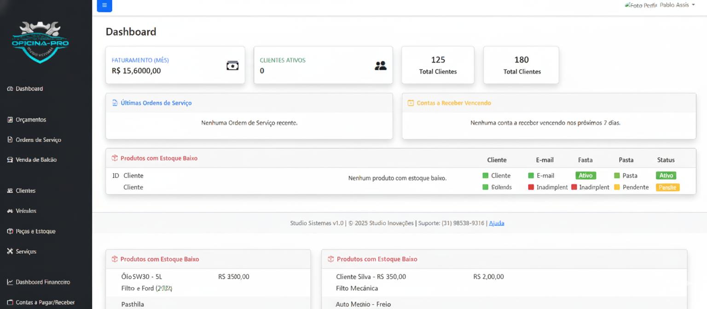707x309 pixels.
Task: Click the people icon in Clientes Ativos card
Action: click(381, 66)
